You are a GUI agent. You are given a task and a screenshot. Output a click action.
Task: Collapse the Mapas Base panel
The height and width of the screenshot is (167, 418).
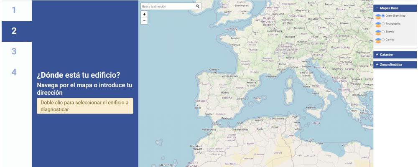click(395, 8)
